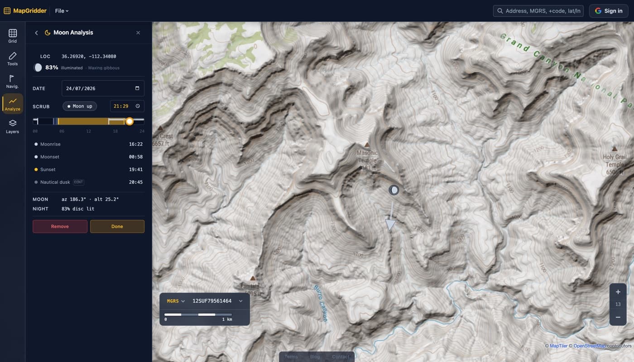Open the Navig. flag panel
Screen dimensions: 634x362
(x=12, y=81)
